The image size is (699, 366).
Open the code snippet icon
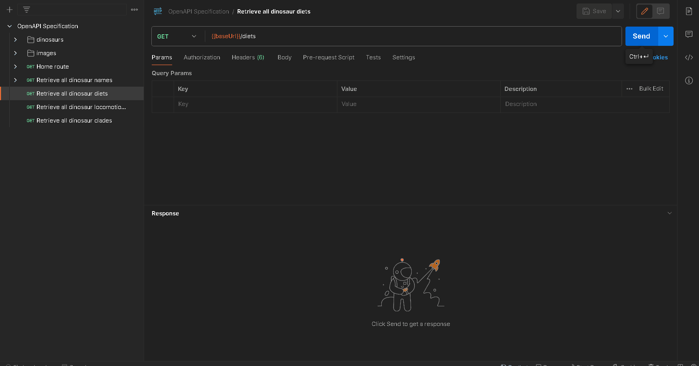(689, 57)
